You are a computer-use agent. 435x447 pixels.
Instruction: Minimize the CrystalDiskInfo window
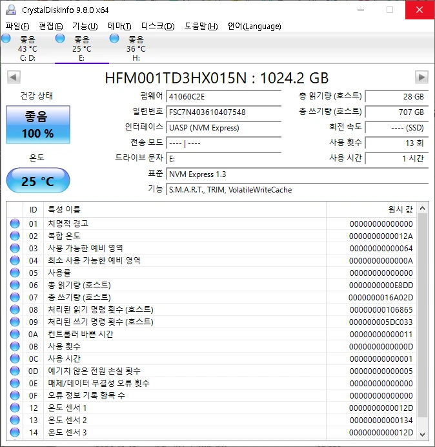[x=361, y=10]
